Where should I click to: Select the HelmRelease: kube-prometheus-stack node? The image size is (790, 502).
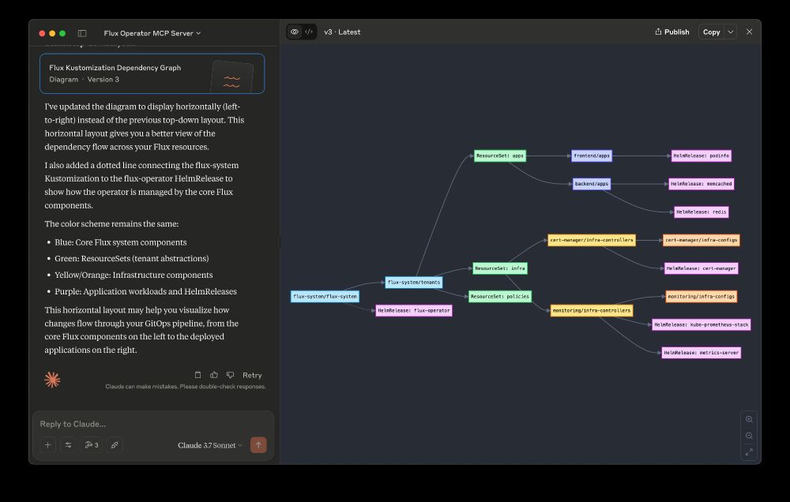pos(701,324)
